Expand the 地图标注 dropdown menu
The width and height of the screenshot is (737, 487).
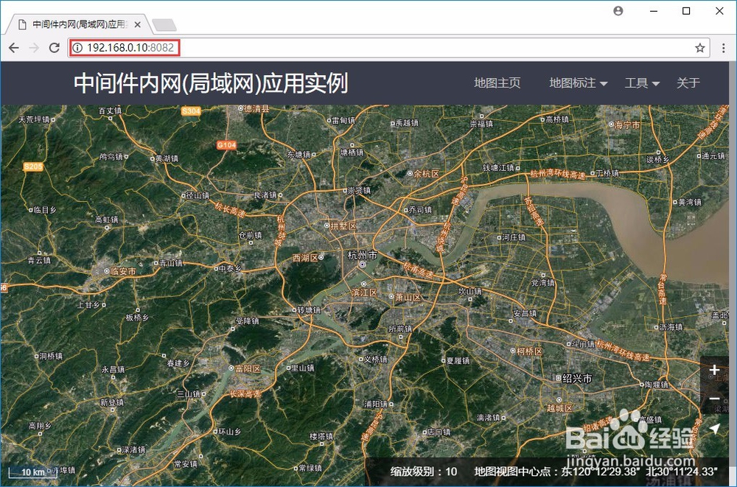coord(578,83)
